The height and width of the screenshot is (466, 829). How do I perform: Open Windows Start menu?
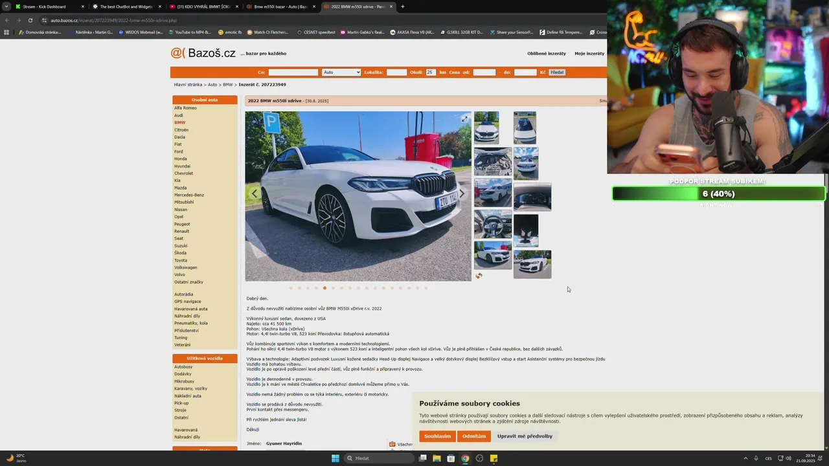tap(335, 458)
